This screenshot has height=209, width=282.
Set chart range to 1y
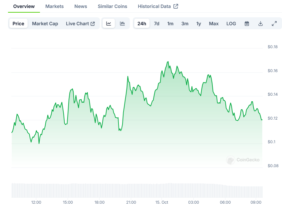[198, 24]
